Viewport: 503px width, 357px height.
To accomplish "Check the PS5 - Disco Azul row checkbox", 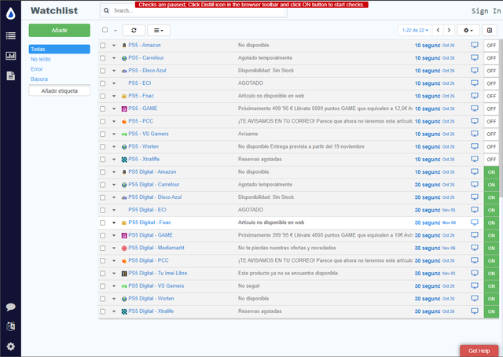I will click(x=103, y=71).
